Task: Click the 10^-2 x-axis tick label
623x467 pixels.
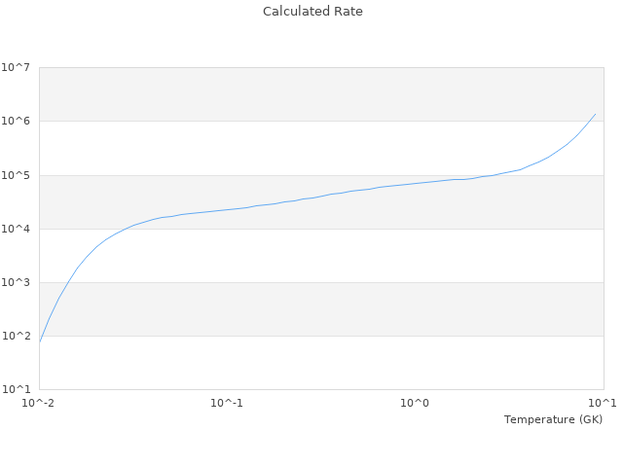Action: (x=39, y=403)
